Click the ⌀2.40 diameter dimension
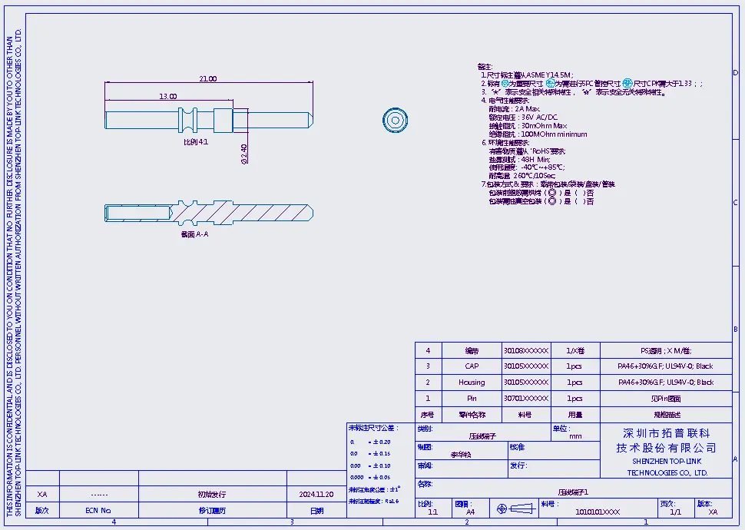The height and width of the screenshot is (530, 745). pos(244,153)
